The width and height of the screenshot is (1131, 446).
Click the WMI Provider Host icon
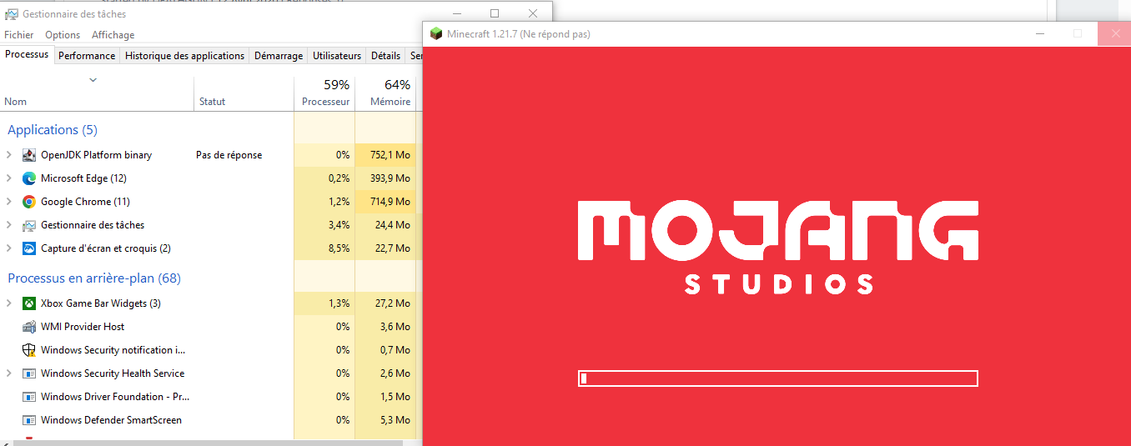(29, 327)
